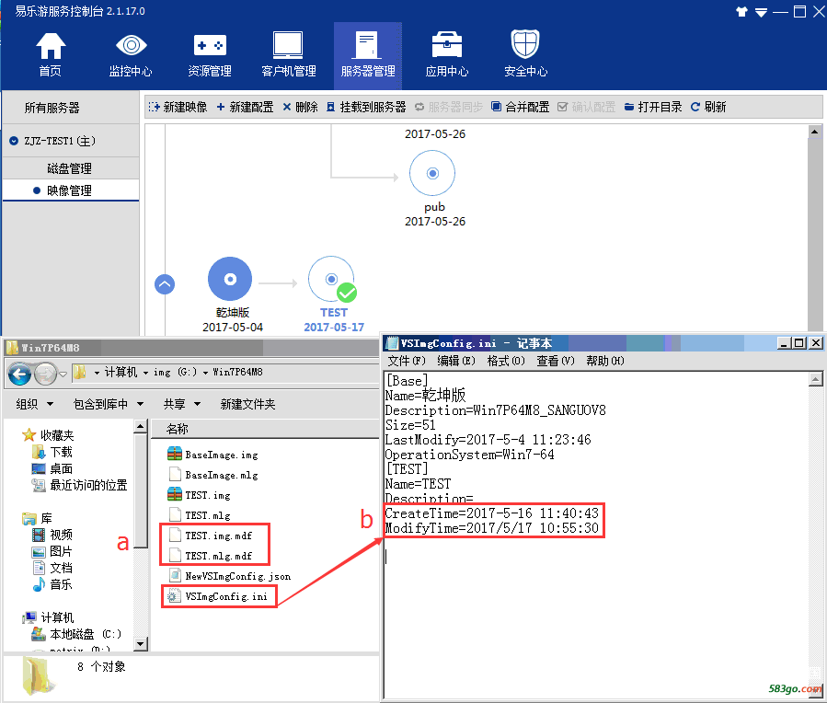Viewport: 827px width, 703px height.
Task: Select 映像管理 in the sidebar
Action: pos(70,190)
